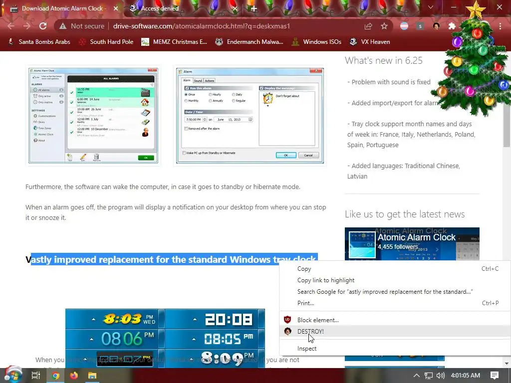Click 'Problem with sound is fixed' text
511x383 pixels.
pos(391,82)
